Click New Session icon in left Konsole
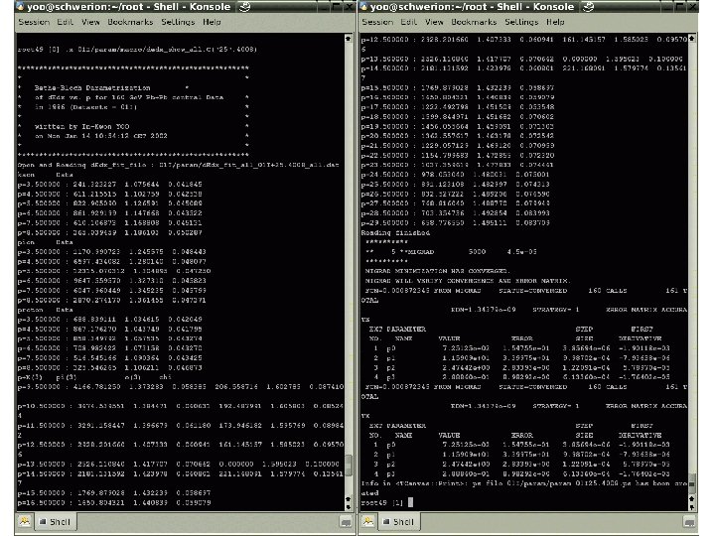Image resolution: width=715 pixels, height=536 pixels. pos(24,521)
